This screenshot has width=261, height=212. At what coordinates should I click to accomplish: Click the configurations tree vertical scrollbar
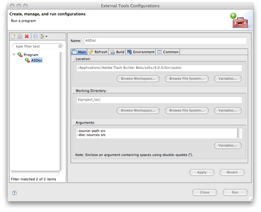click(x=62, y=111)
